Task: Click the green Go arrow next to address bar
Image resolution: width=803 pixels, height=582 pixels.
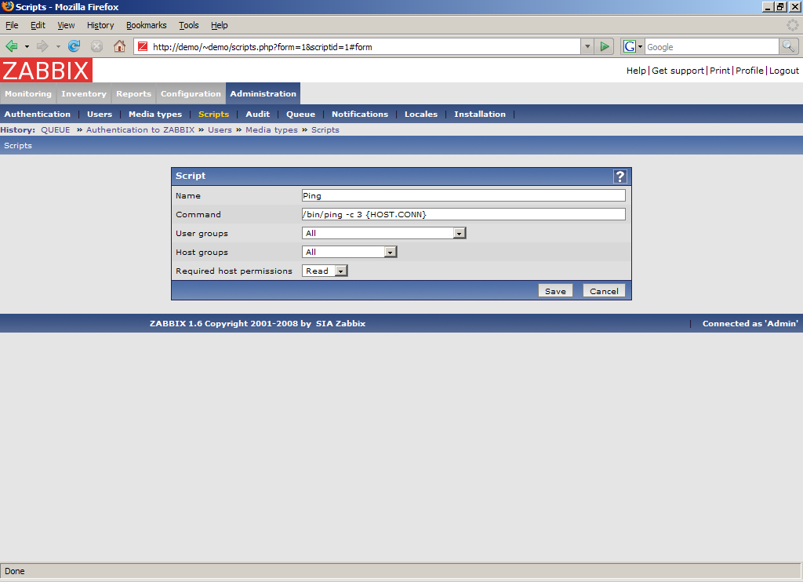Action: (605, 46)
